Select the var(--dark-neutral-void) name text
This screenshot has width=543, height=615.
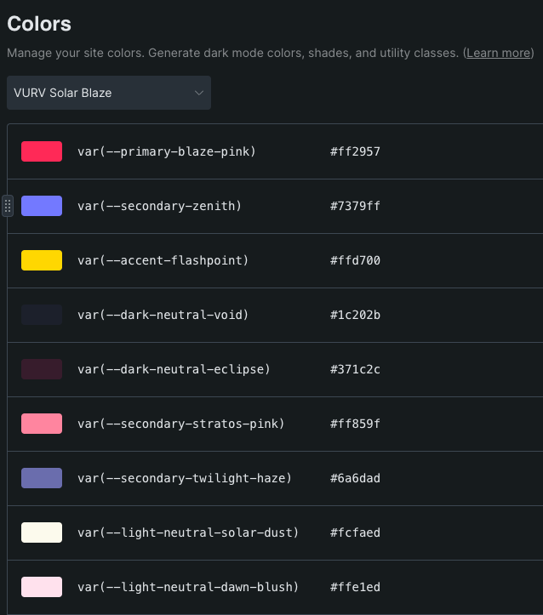pos(163,315)
